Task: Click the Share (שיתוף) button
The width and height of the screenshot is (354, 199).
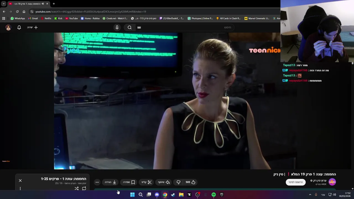Action: coord(164,182)
